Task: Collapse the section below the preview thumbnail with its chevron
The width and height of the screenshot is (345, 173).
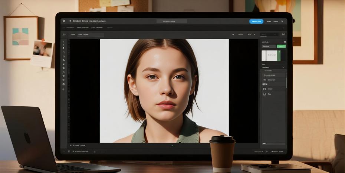Action: pos(283,67)
